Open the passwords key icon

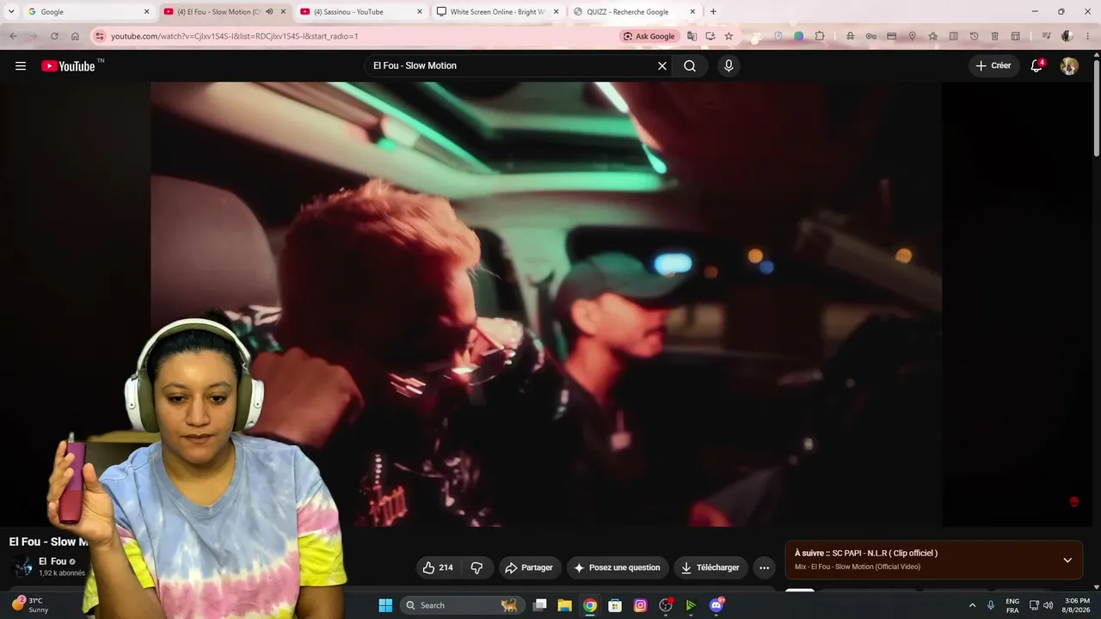(870, 36)
